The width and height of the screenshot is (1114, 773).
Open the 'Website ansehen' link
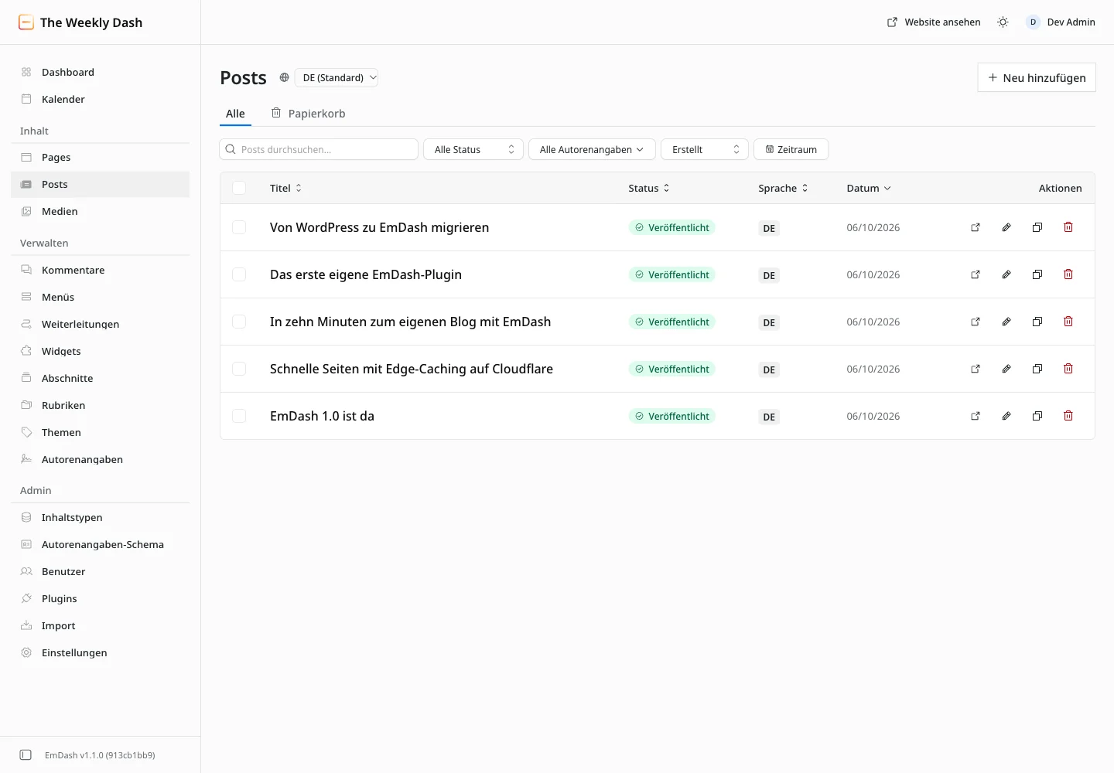point(934,22)
